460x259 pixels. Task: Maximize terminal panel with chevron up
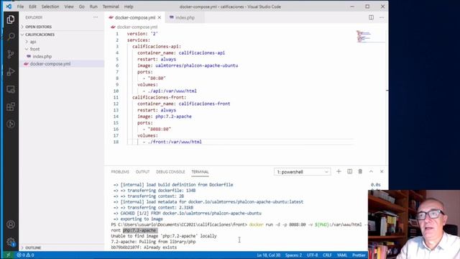click(371, 171)
